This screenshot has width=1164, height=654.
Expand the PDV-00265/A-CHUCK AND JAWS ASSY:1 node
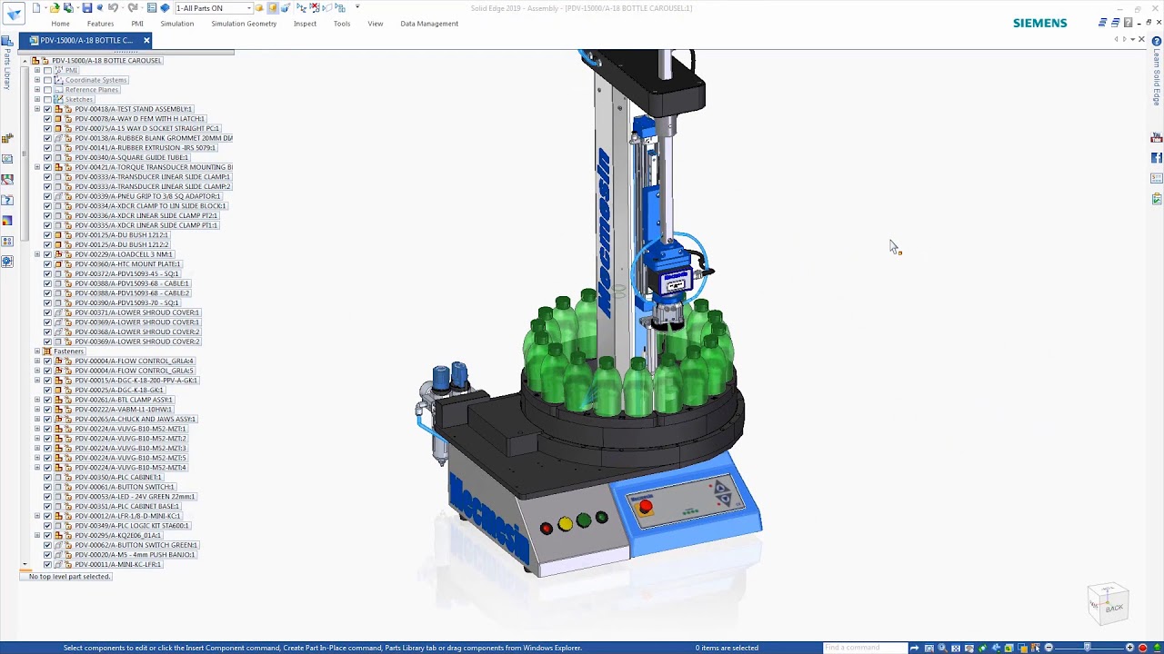(x=37, y=419)
